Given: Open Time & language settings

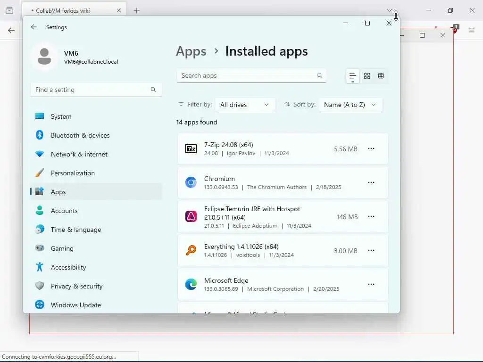Looking at the screenshot, I should tap(96, 230).
